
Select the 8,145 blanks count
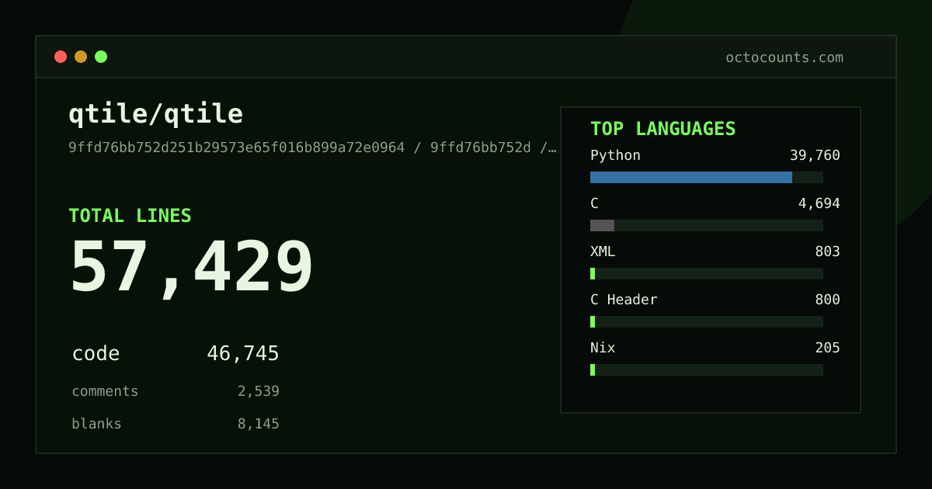tap(259, 424)
